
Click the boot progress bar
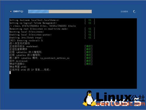(x=60, y=11)
